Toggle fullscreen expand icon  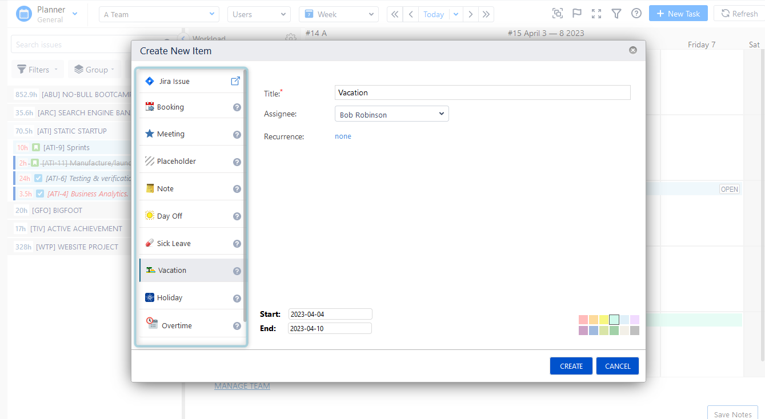pos(596,14)
